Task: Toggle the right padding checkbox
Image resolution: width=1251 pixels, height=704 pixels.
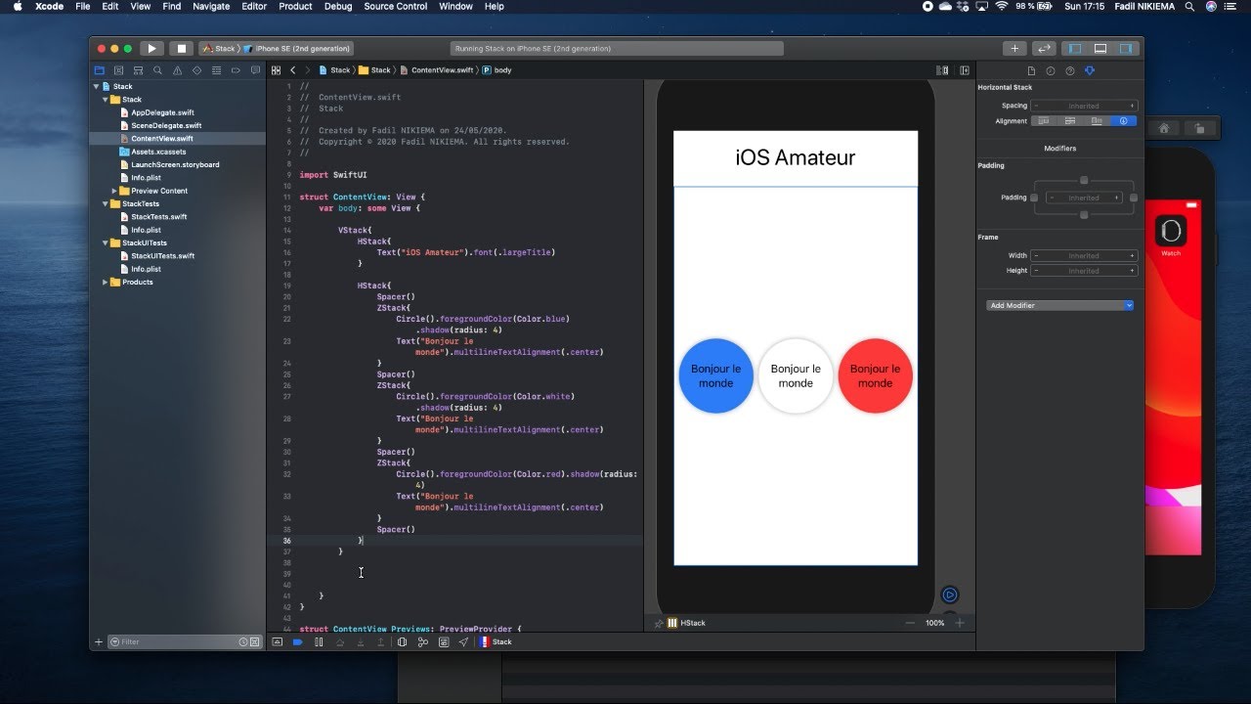Action: point(1134,198)
